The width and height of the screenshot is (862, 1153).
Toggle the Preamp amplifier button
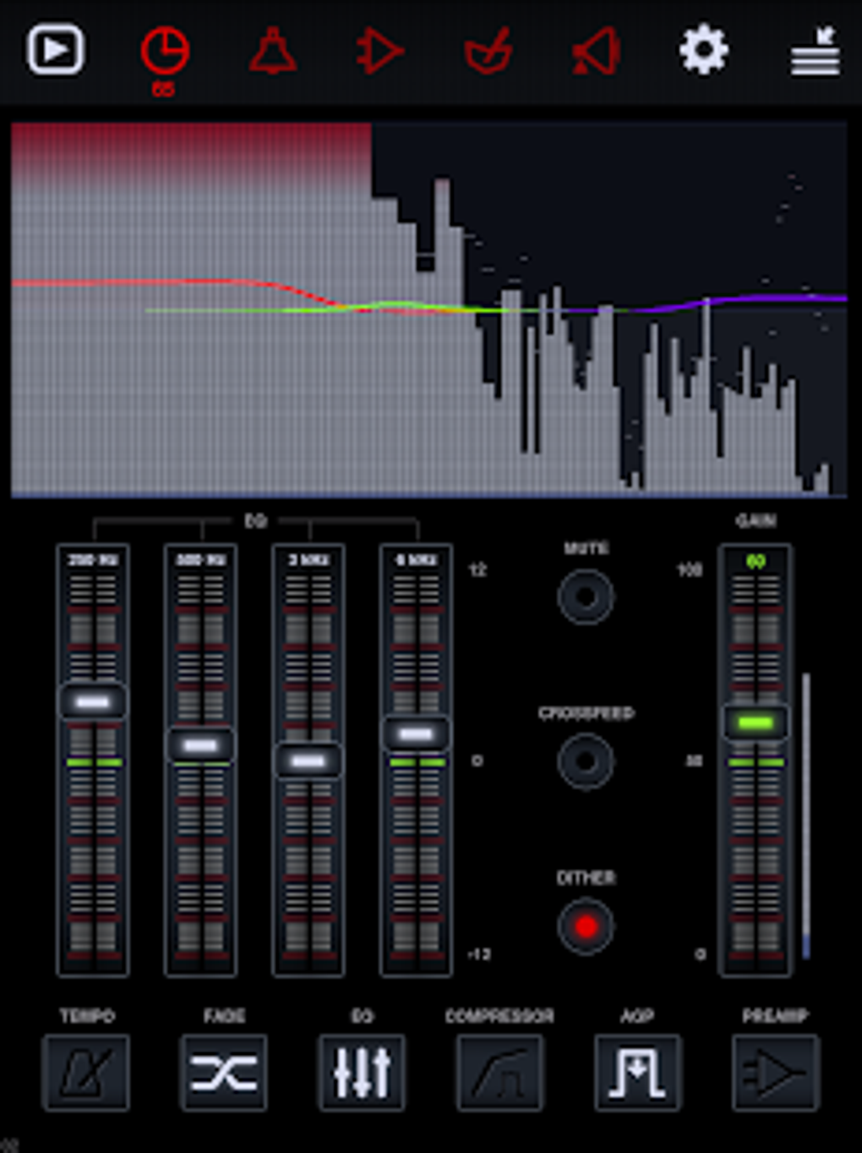(x=775, y=1073)
